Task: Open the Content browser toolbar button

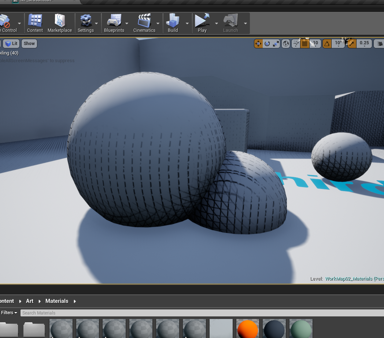Action: (35, 23)
